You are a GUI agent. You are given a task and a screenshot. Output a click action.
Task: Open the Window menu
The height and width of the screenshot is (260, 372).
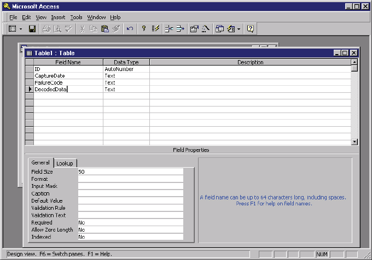(96, 17)
